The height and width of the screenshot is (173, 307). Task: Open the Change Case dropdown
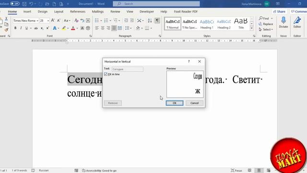pyautogui.click(x=67, y=20)
